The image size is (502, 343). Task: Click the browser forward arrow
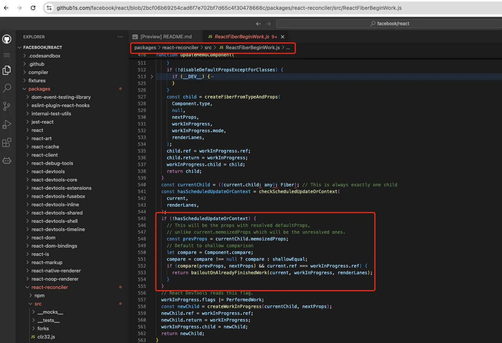click(x=20, y=8)
